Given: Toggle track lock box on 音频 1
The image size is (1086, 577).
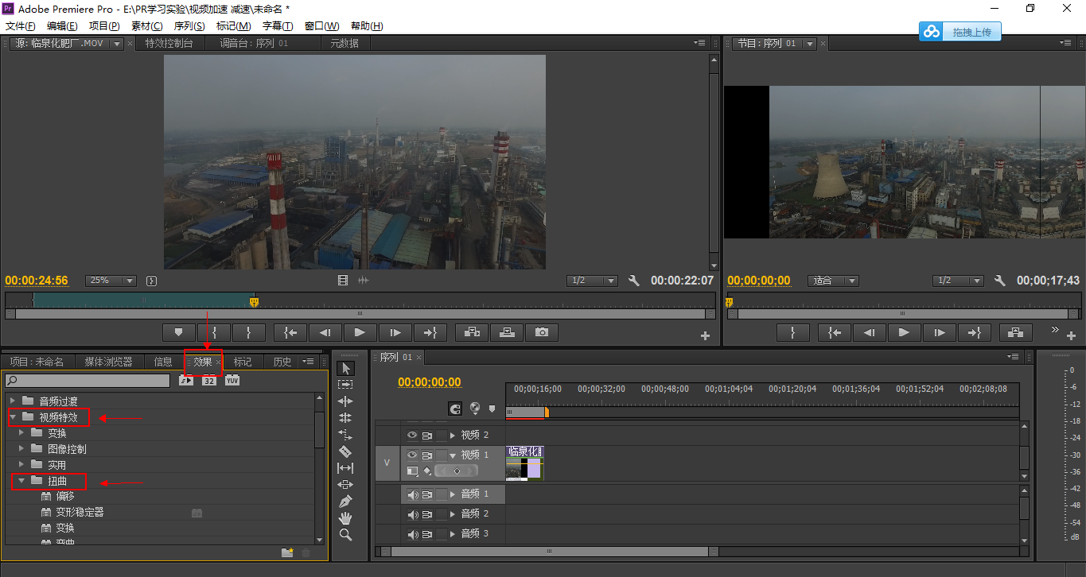Looking at the screenshot, I should pyautogui.click(x=442, y=494).
